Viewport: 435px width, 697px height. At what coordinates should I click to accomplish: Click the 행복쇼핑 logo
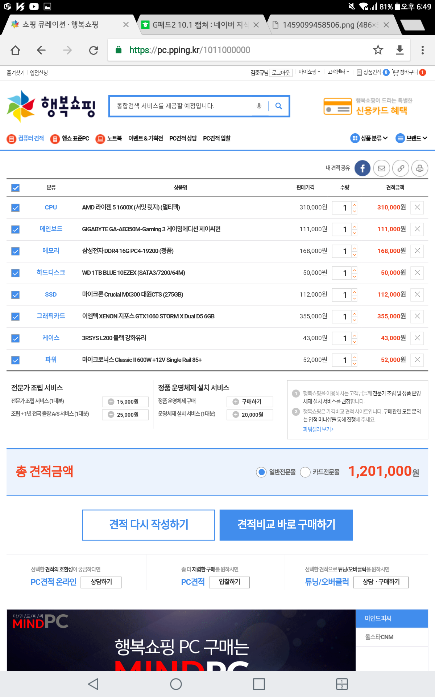tap(51, 106)
